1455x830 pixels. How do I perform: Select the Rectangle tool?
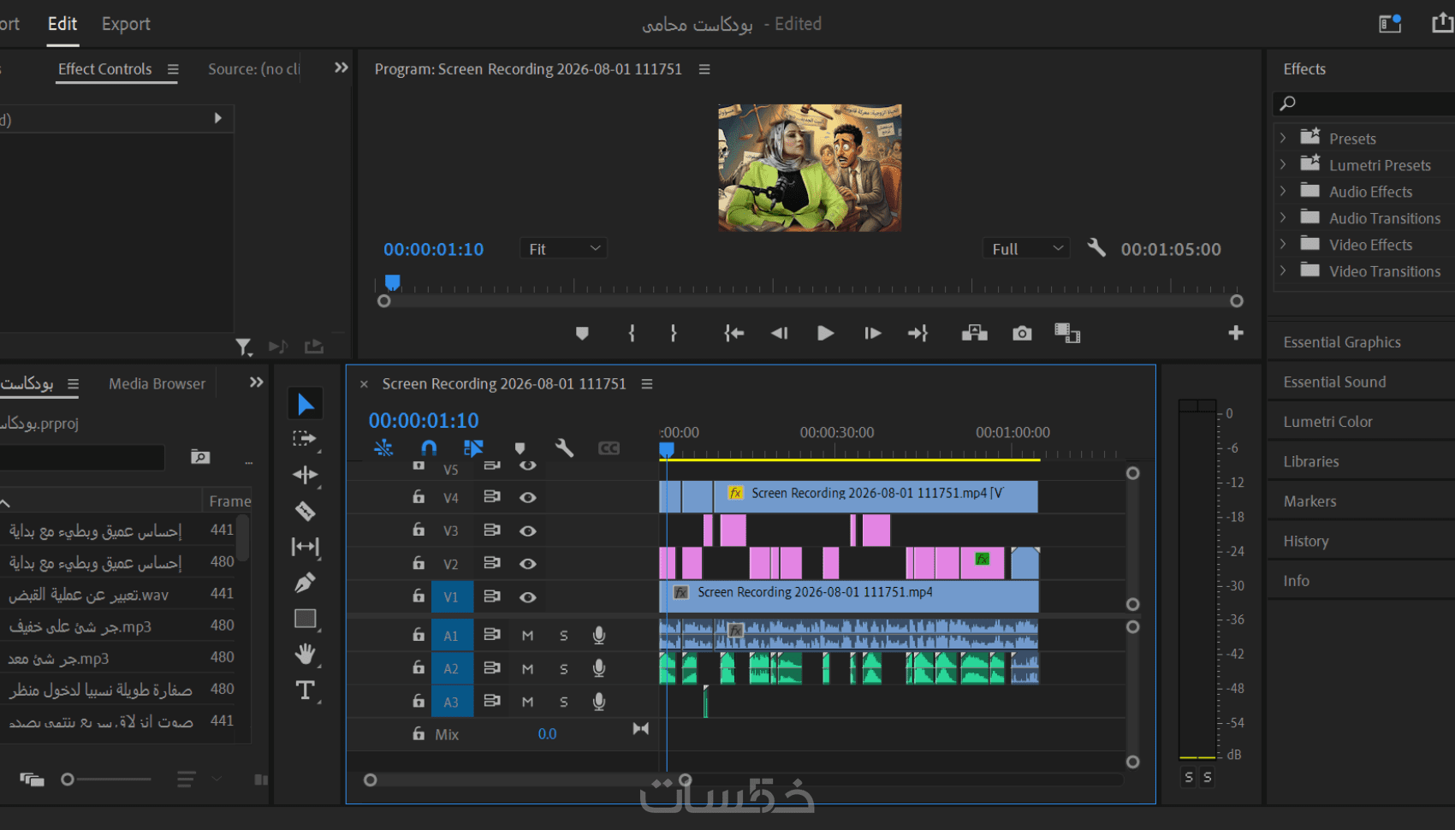(x=305, y=619)
